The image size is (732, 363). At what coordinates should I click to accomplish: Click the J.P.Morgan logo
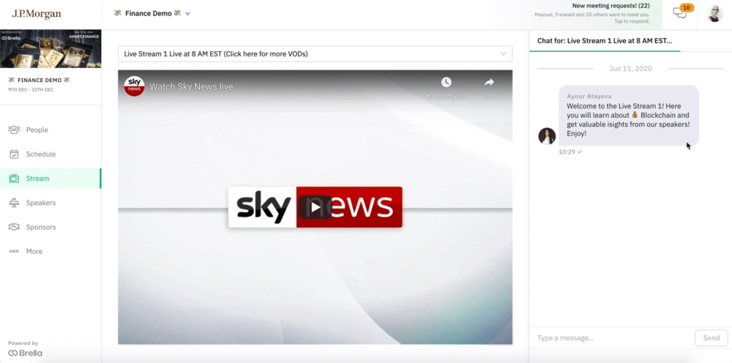[x=37, y=14]
